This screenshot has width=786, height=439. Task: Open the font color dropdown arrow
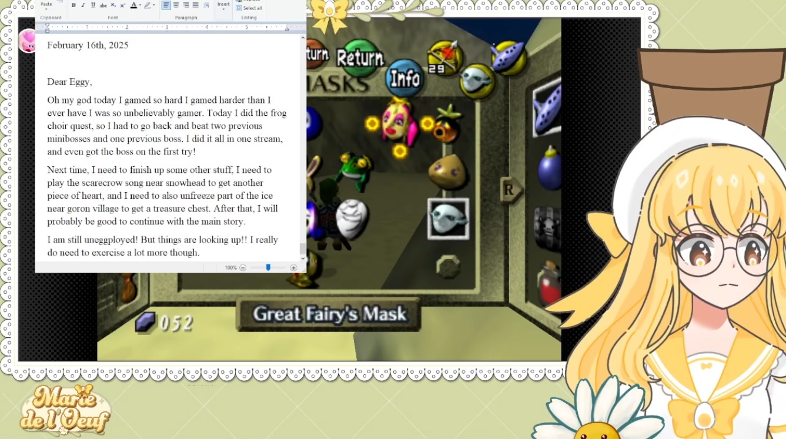(x=140, y=5)
